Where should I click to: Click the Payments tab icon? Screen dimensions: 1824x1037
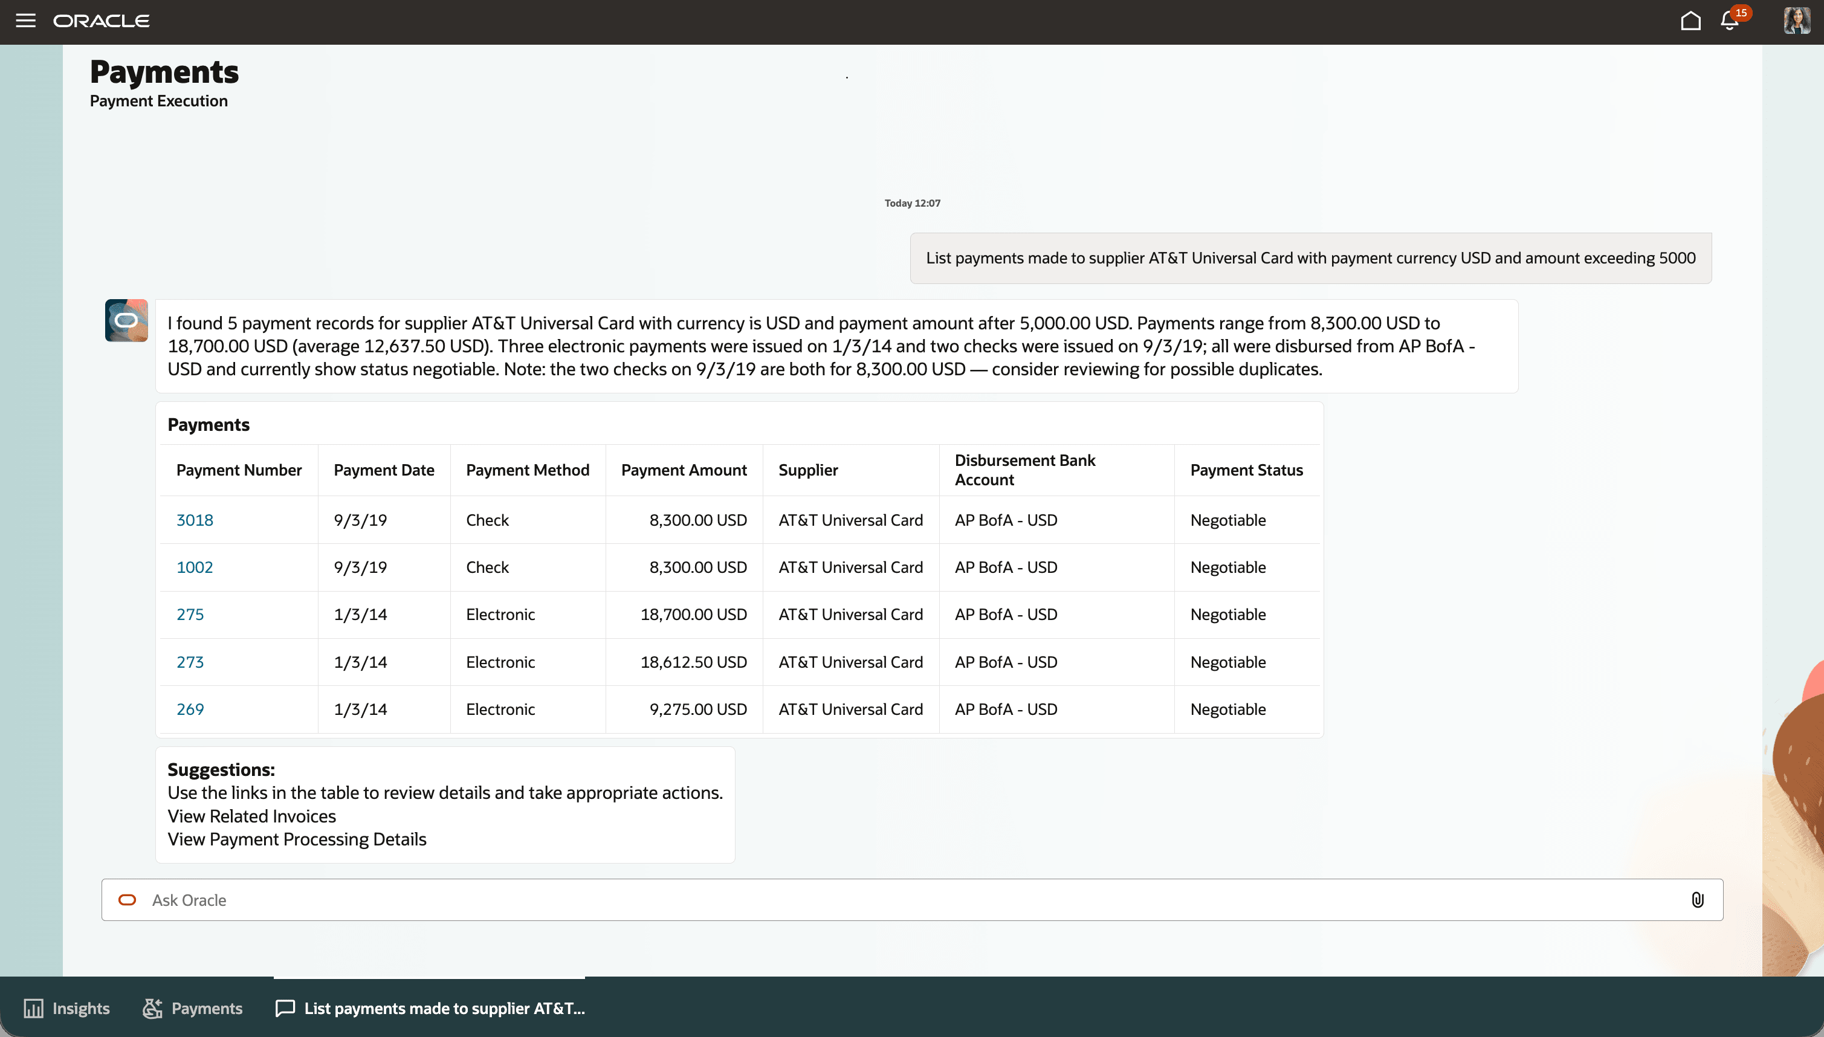tap(152, 1008)
